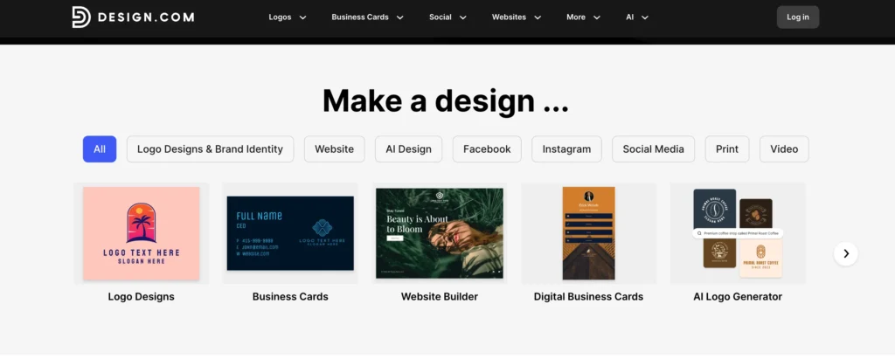Click the Business Cards preview image
895x359 pixels.
point(290,233)
